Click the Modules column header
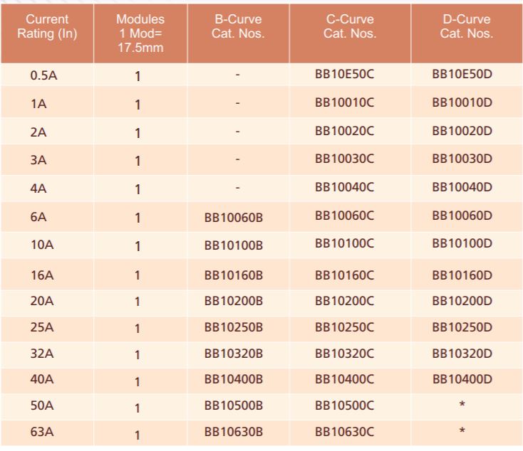 point(140,33)
